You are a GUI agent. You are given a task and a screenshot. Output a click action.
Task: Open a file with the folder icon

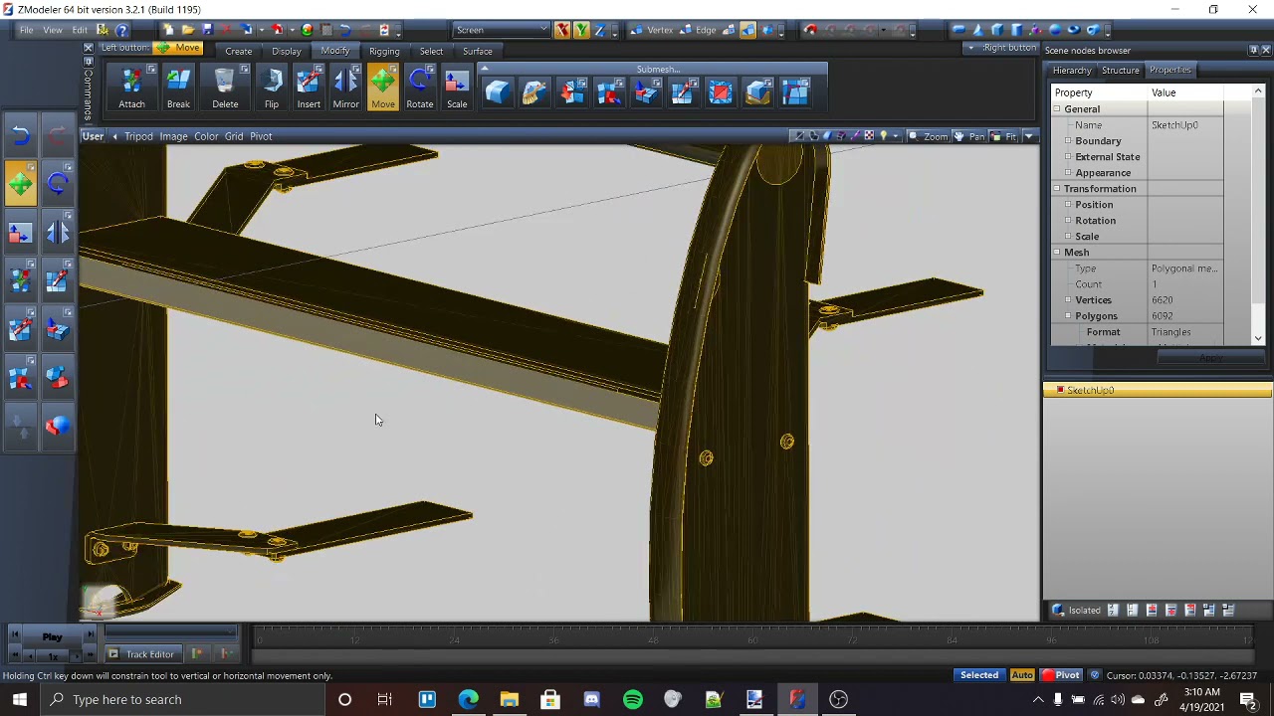point(187,30)
